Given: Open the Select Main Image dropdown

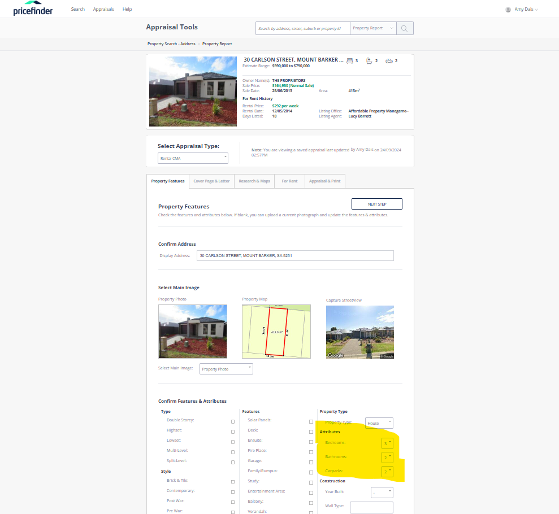Looking at the screenshot, I should [x=226, y=369].
